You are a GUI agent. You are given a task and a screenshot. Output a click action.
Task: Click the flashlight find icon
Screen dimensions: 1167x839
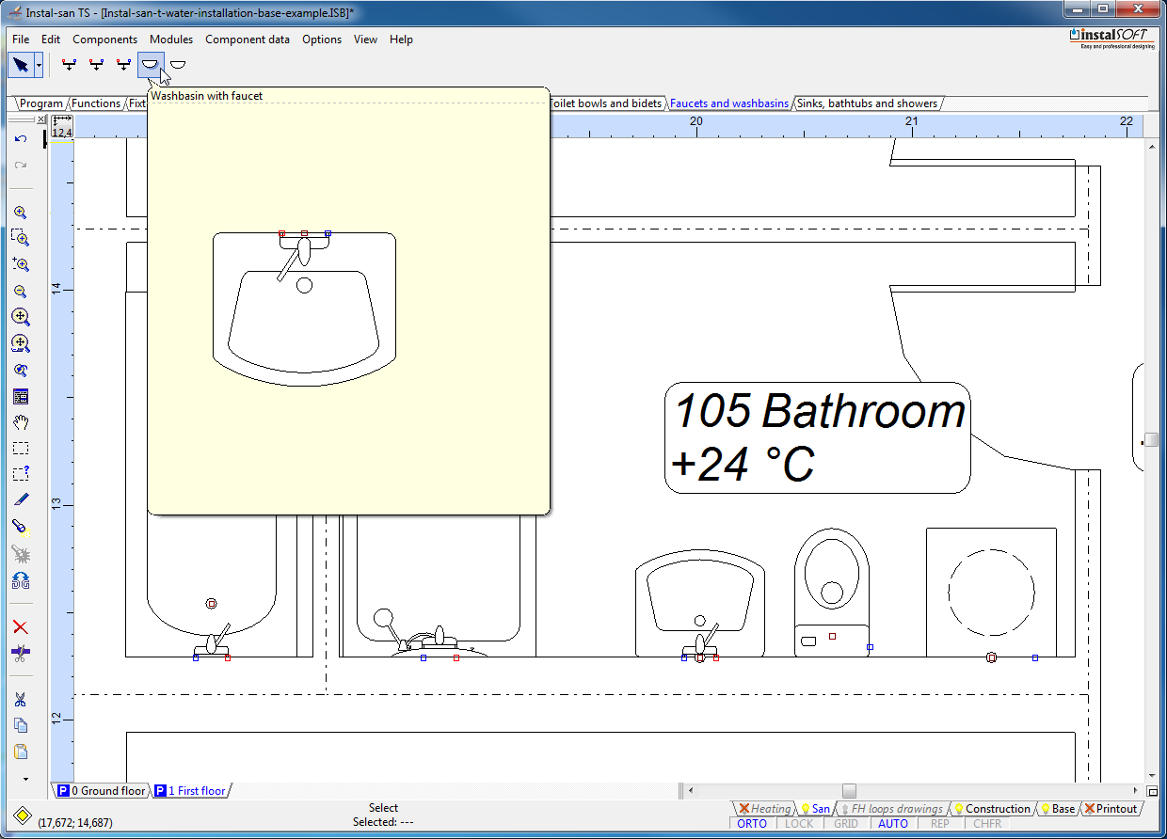tap(21, 526)
